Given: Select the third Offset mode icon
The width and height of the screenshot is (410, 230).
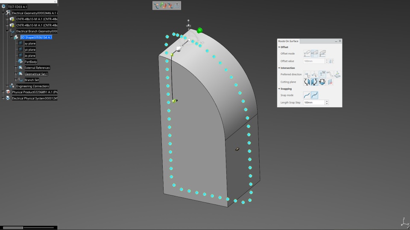Looking at the screenshot, I should (x=322, y=54).
